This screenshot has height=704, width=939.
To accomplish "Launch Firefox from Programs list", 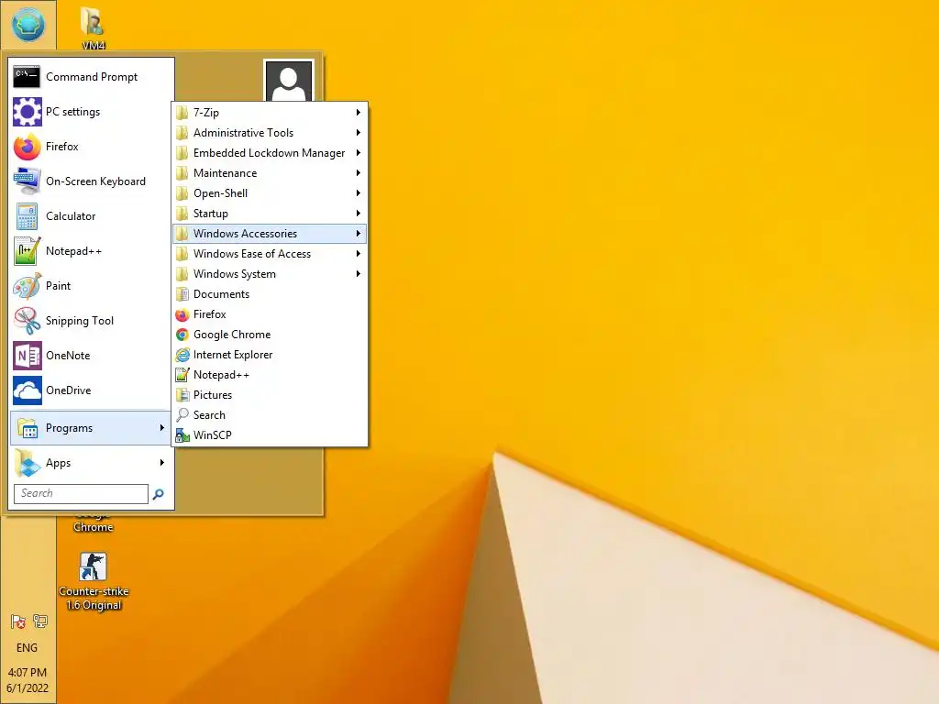I will pyautogui.click(x=270, y=314).
